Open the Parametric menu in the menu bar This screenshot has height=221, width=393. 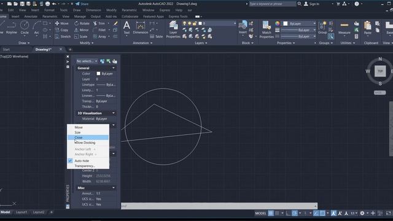pyautogui.click(x=130, y=10)
